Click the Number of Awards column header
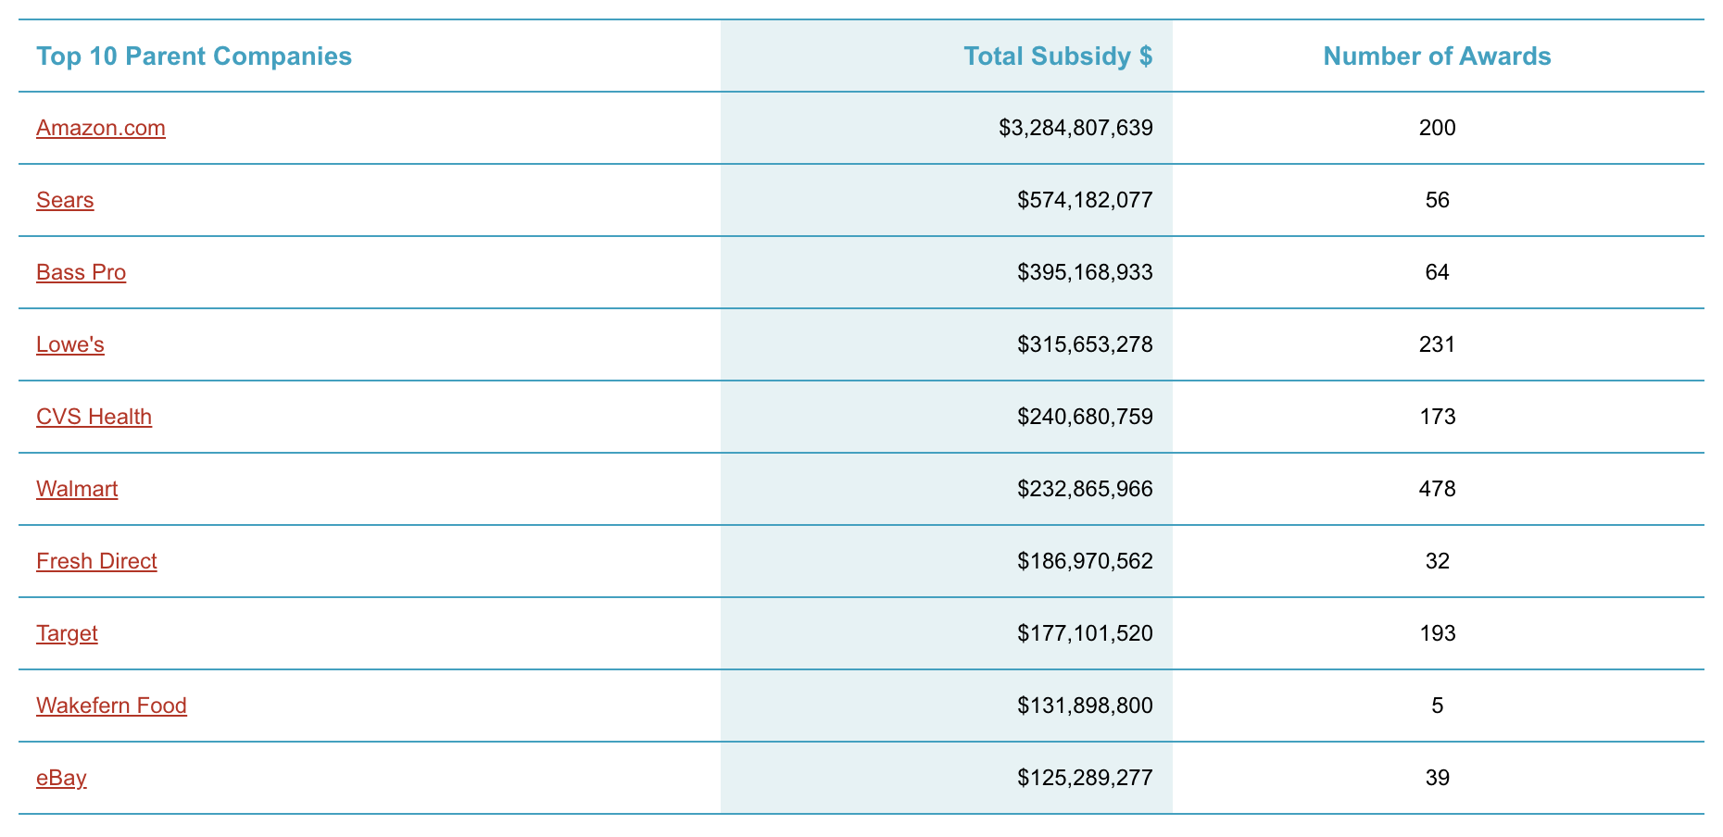The width and height of the screenshot is (1723, 837). tap(1437, 56)
